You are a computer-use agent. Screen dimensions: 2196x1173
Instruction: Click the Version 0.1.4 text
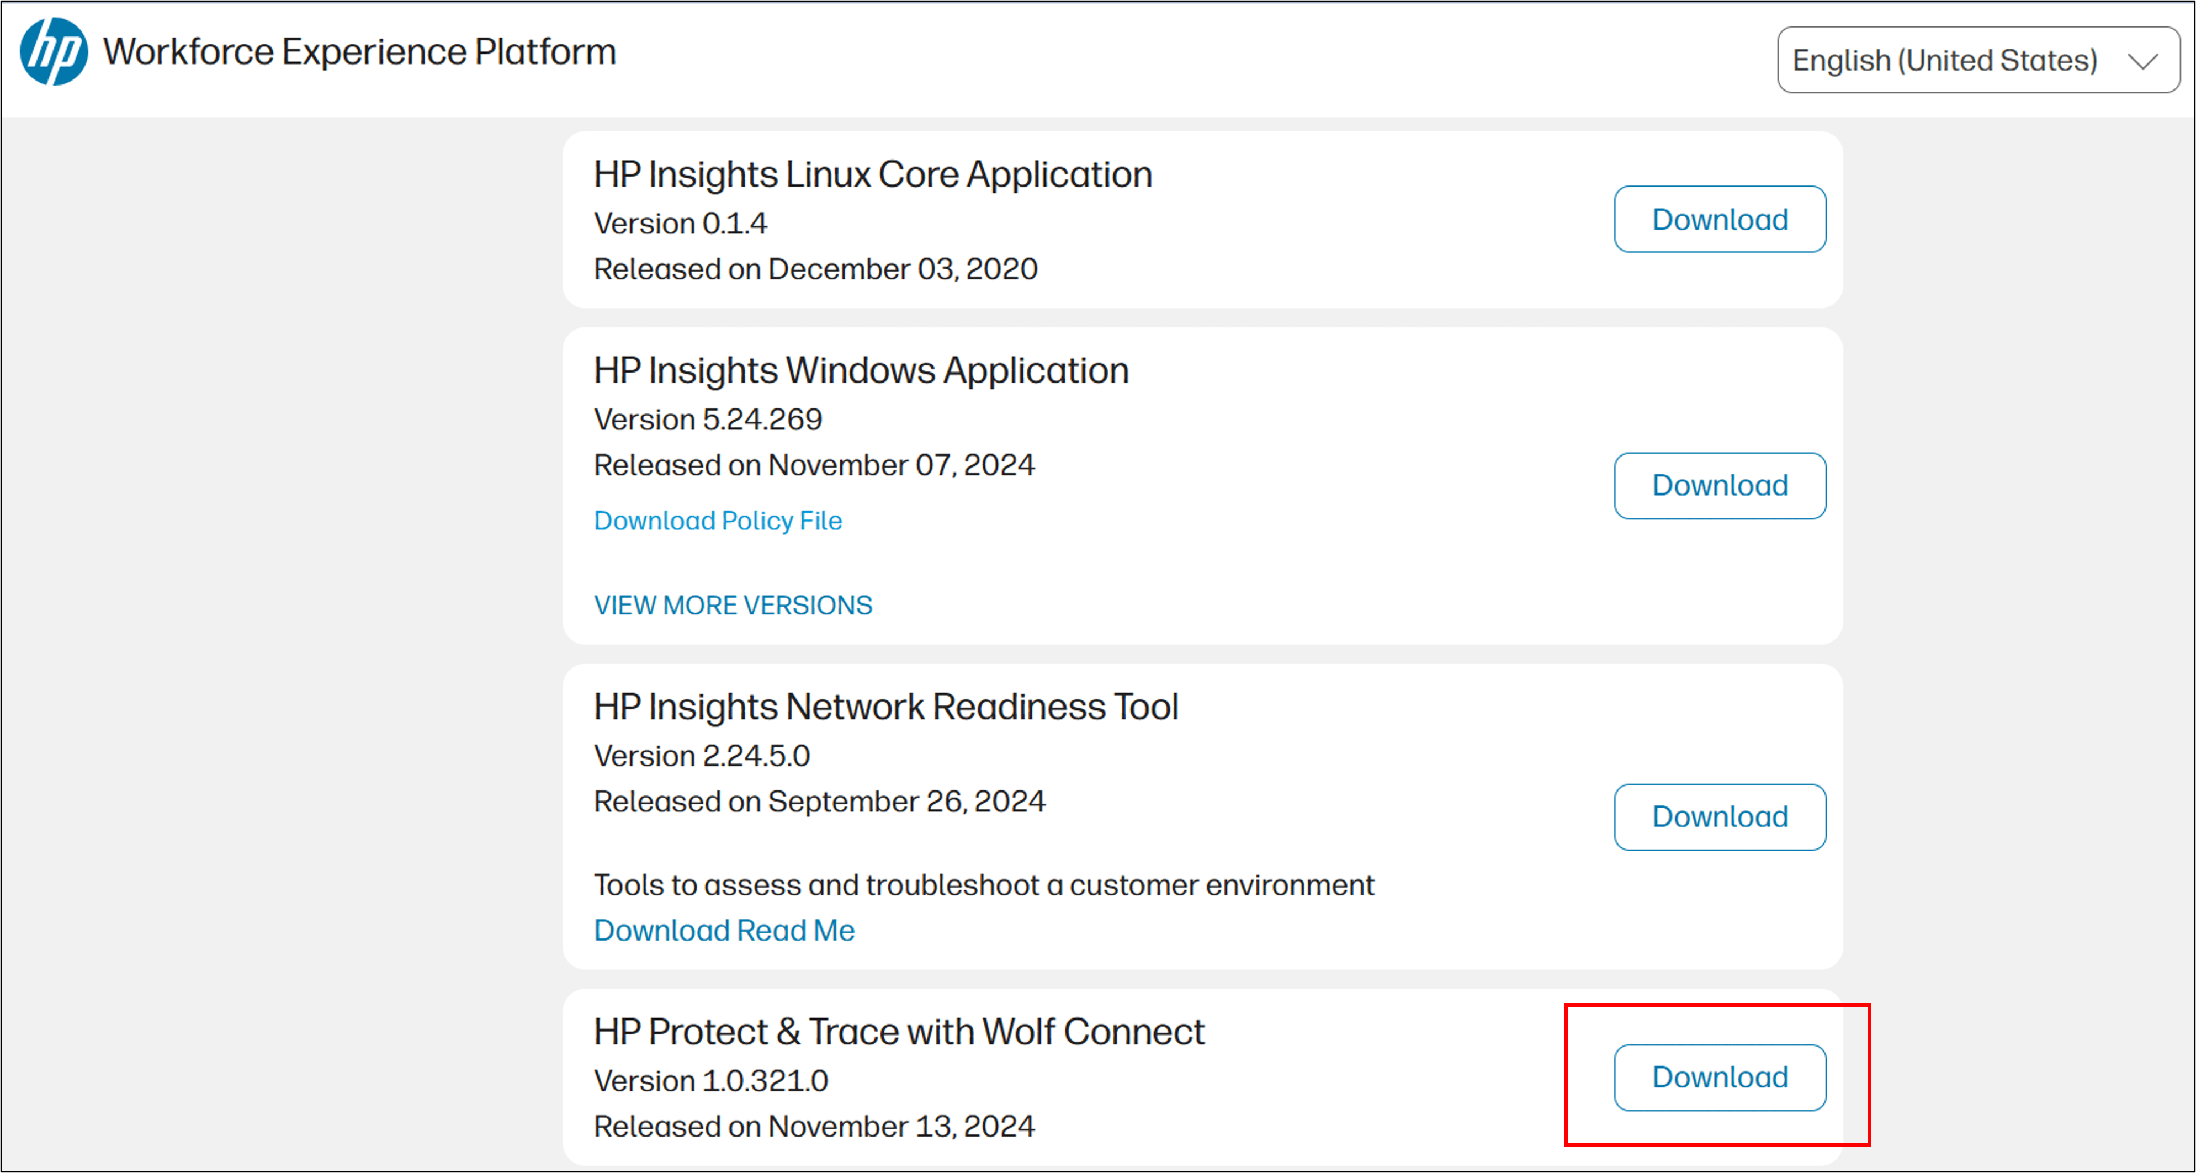point(680,224)
